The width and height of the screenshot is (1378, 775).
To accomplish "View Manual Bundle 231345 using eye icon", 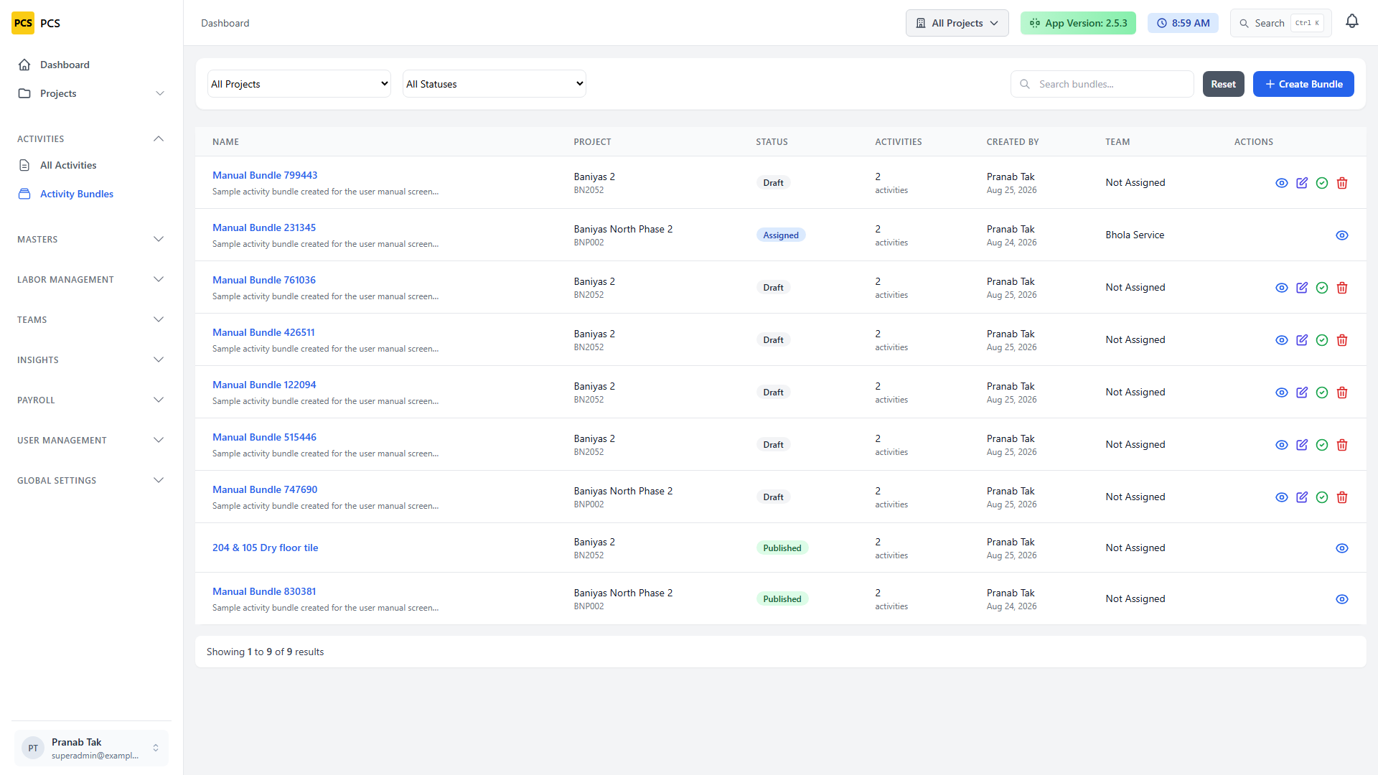I will pyautogui.click(x=1342, y=235).
